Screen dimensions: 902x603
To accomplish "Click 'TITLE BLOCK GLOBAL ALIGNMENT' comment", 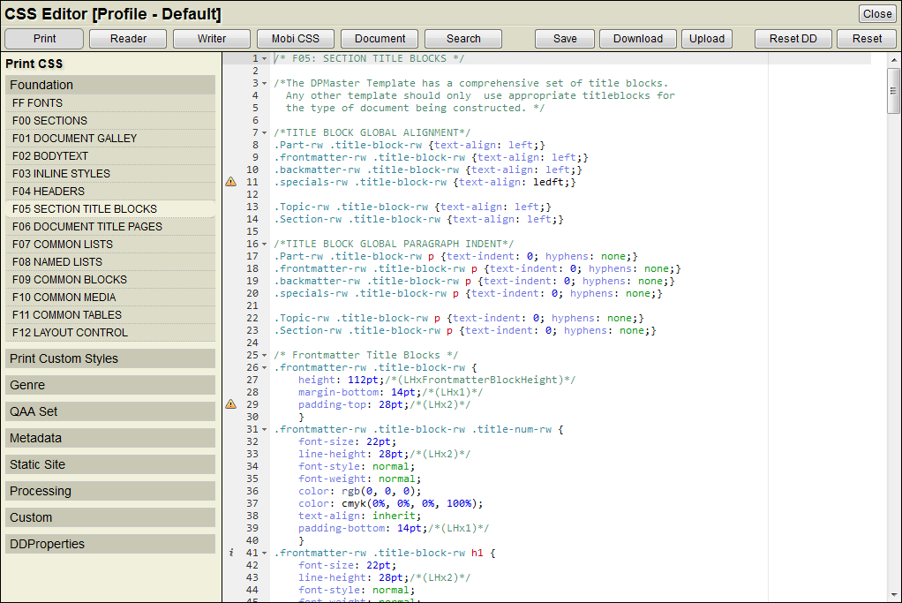I will point(372,133).
